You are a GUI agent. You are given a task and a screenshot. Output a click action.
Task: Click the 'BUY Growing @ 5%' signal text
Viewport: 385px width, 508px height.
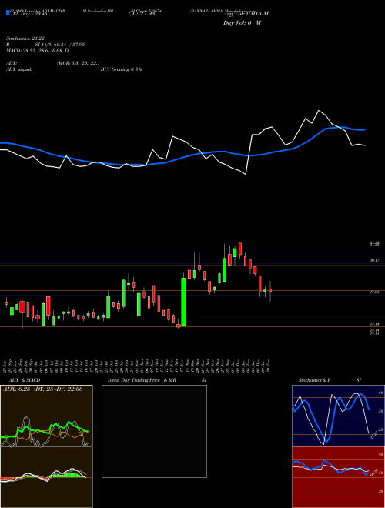[x=121, y=69]
